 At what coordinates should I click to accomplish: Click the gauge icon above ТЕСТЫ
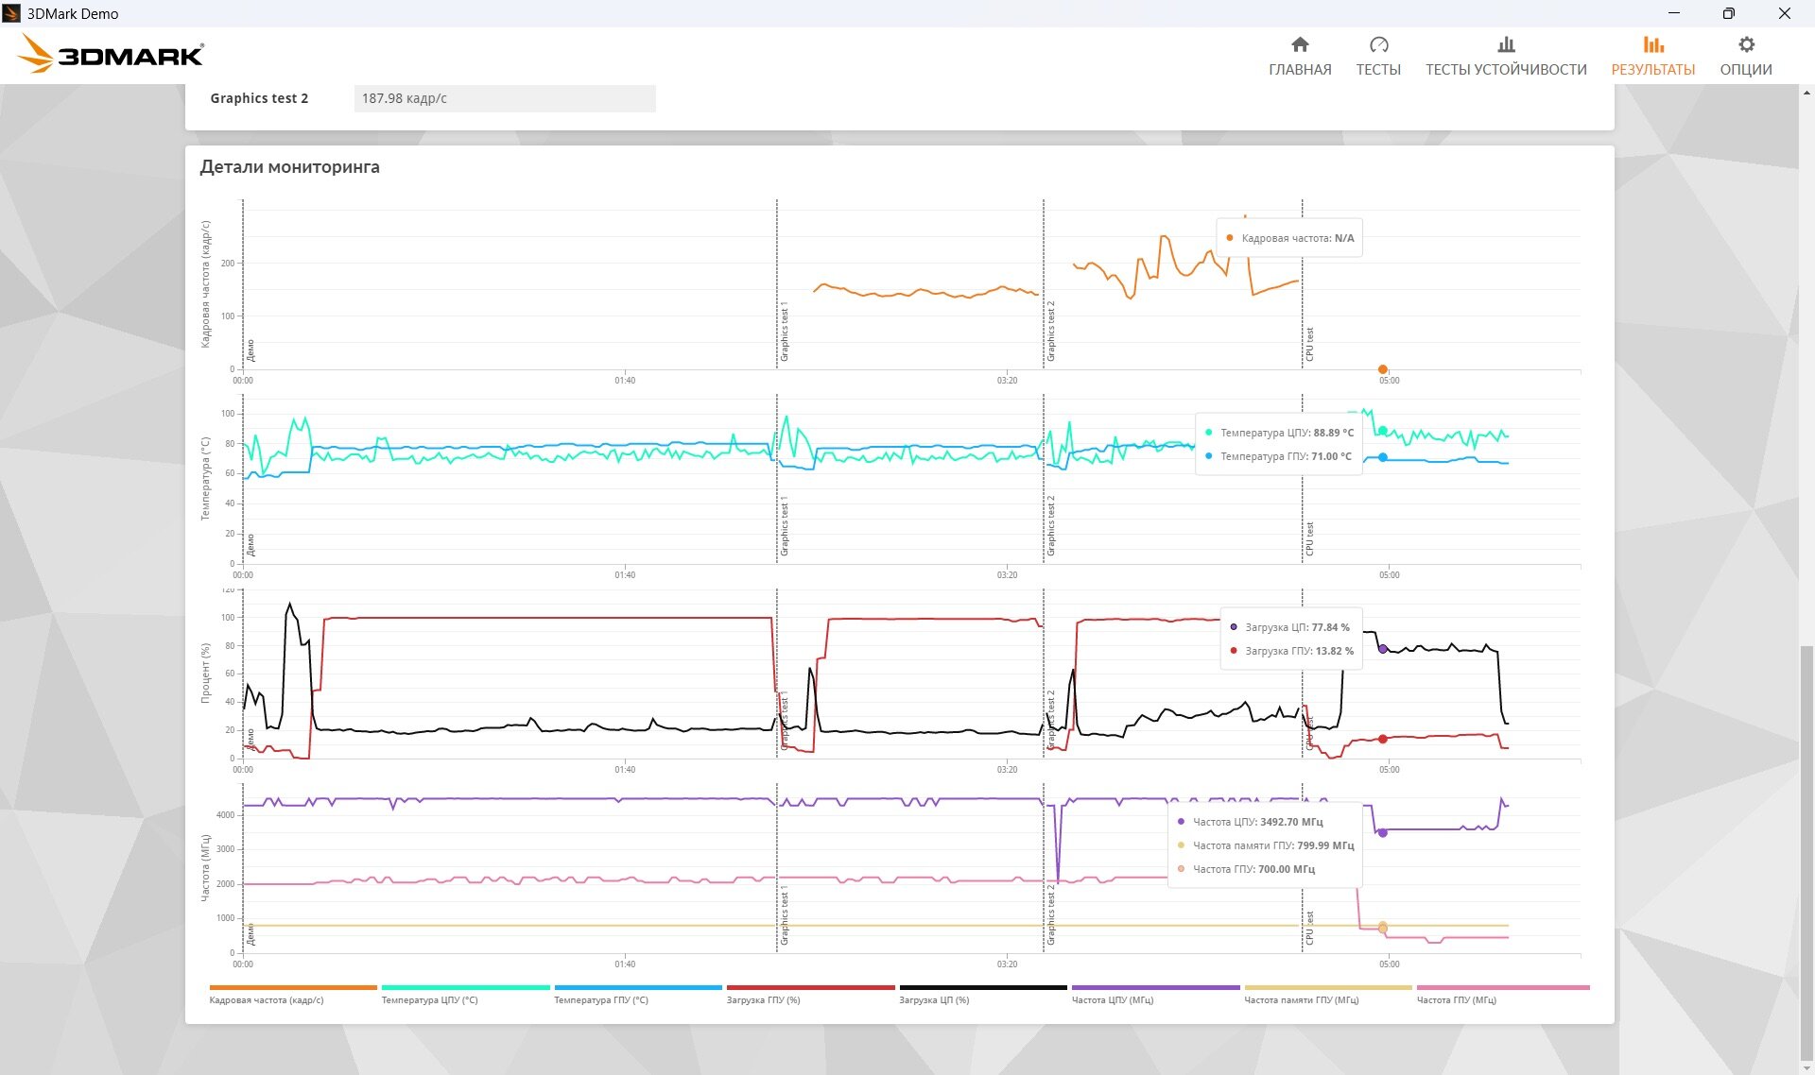coord(1378,44)
